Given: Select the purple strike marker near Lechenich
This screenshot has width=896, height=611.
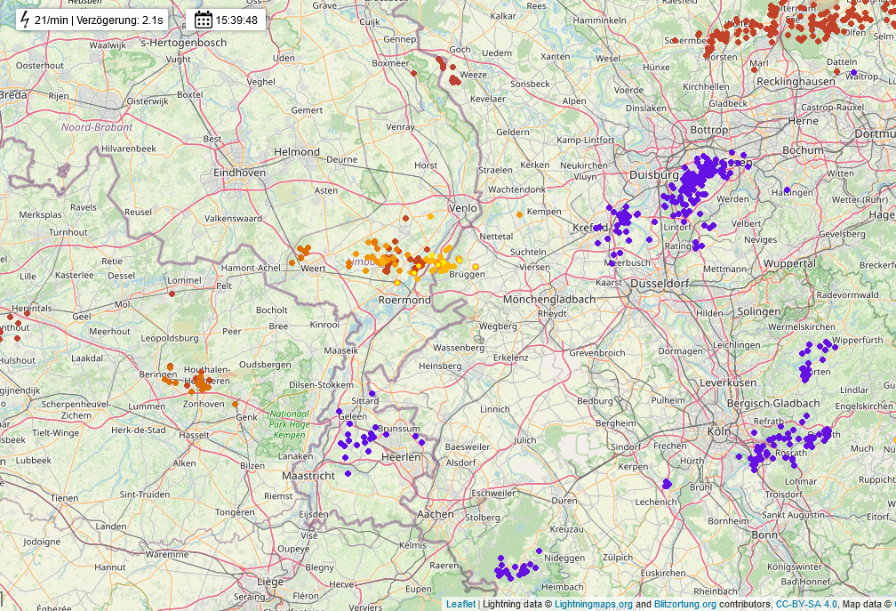Looking at the screenshot, I should click(x=667, y=483).
